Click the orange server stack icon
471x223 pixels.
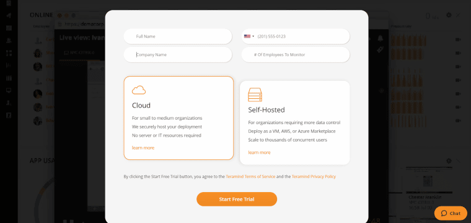255,95
